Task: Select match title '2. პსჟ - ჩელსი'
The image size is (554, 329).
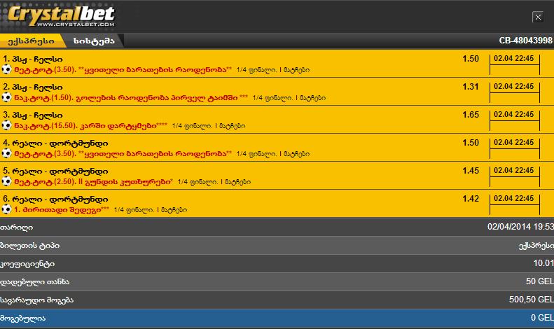Action: coord(33,87)
